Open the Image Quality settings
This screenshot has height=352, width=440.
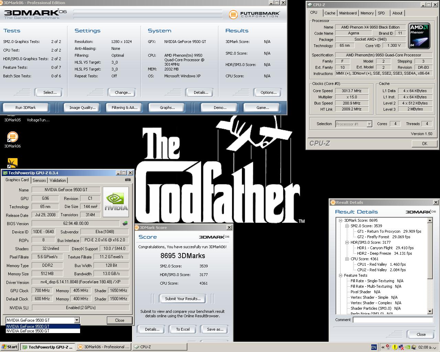coord(82,108)
